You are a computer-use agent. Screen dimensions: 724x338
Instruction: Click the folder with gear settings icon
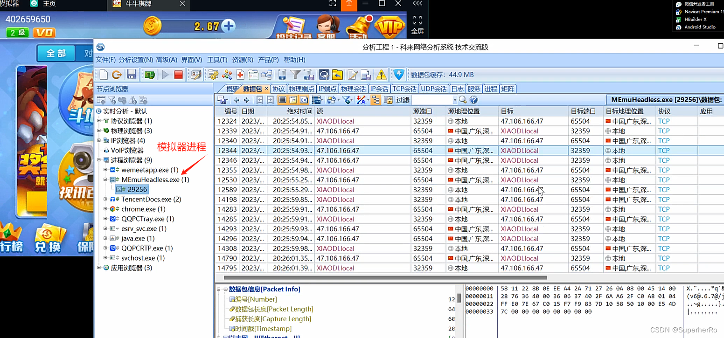pyautogui.click(x=213, y=75)
